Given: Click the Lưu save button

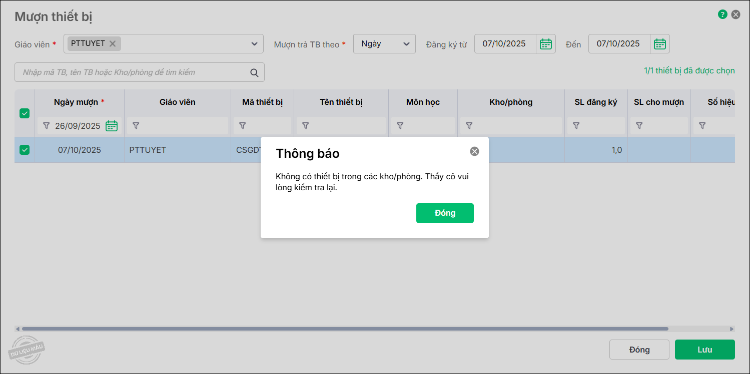Looking at the screenshot, I should pyautogui.click(x=704, y=350).
